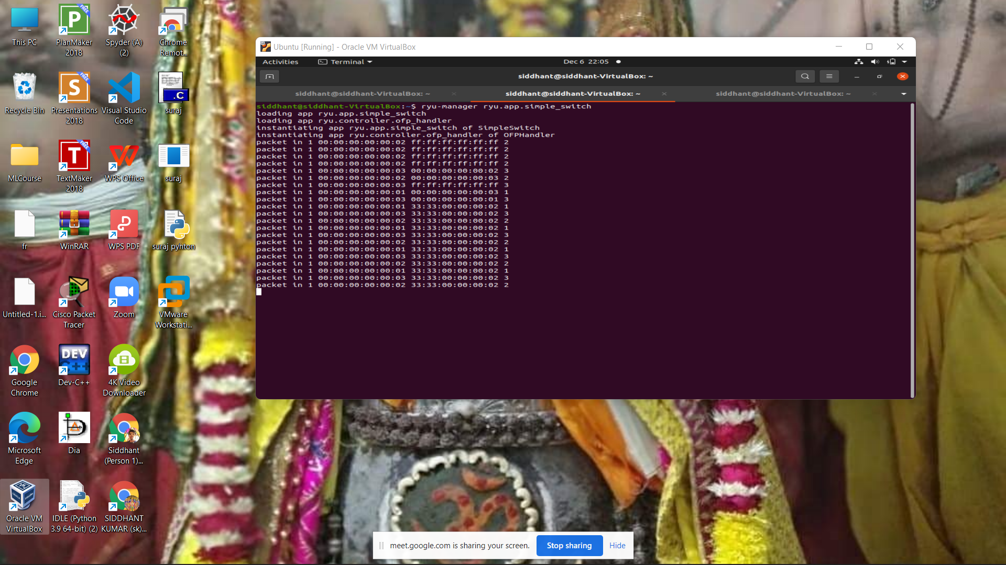Click the VM network status icon
Image resolution: width=1006 pixels, height=565 pixels.
859,62
